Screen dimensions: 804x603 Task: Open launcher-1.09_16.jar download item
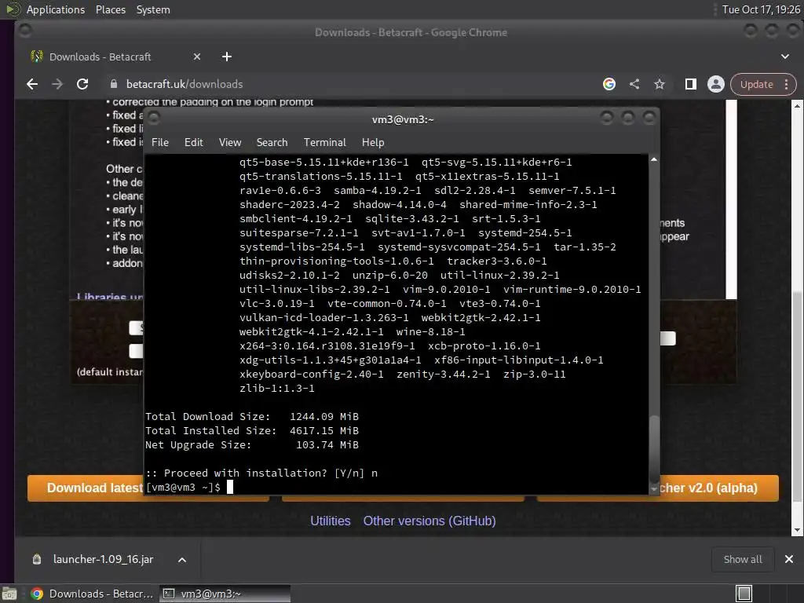coord(103,559)
